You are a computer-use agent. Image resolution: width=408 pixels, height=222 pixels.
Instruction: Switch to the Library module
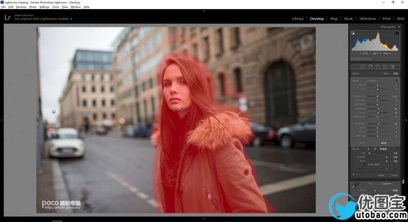pos(298,19)
